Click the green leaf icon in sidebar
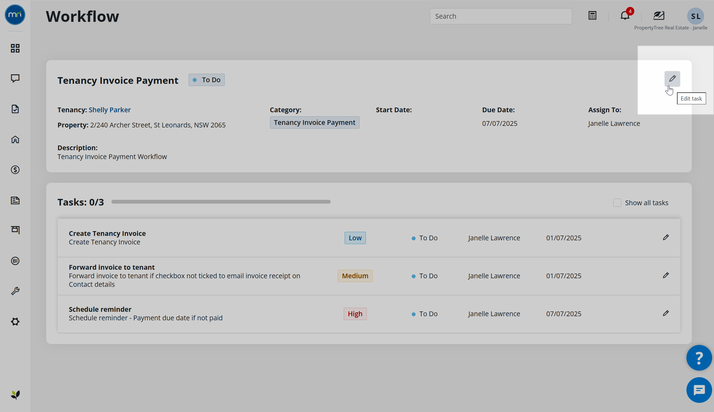The height and width of the screenshot is (412, 714). pyautogui.click(x=15, y=395)
